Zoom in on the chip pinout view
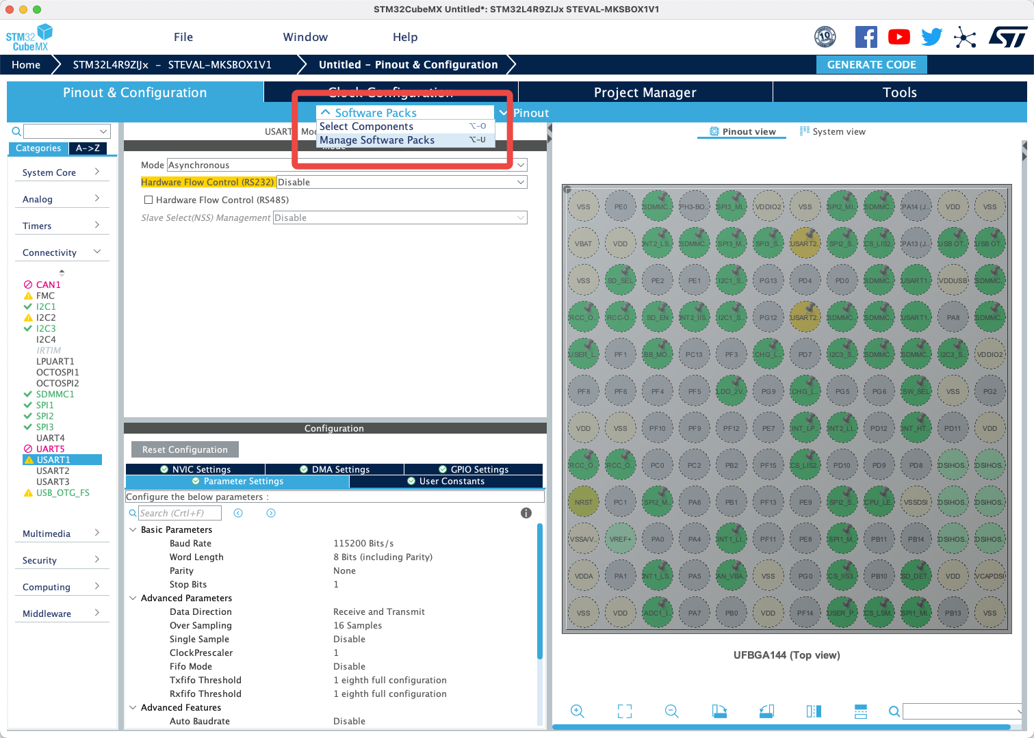The width and height of the screenshot is (1034, 738). pos(577,711)
